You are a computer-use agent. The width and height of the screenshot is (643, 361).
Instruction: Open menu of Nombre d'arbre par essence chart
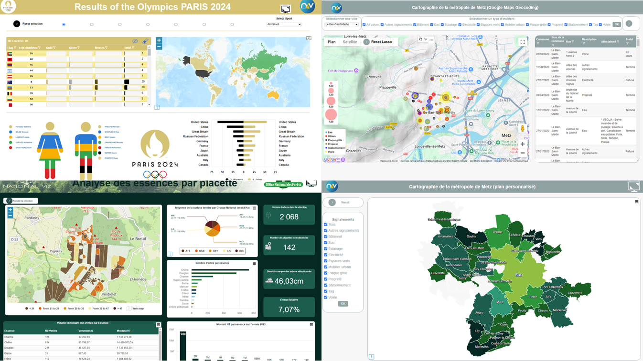click(x=254, y=263)
